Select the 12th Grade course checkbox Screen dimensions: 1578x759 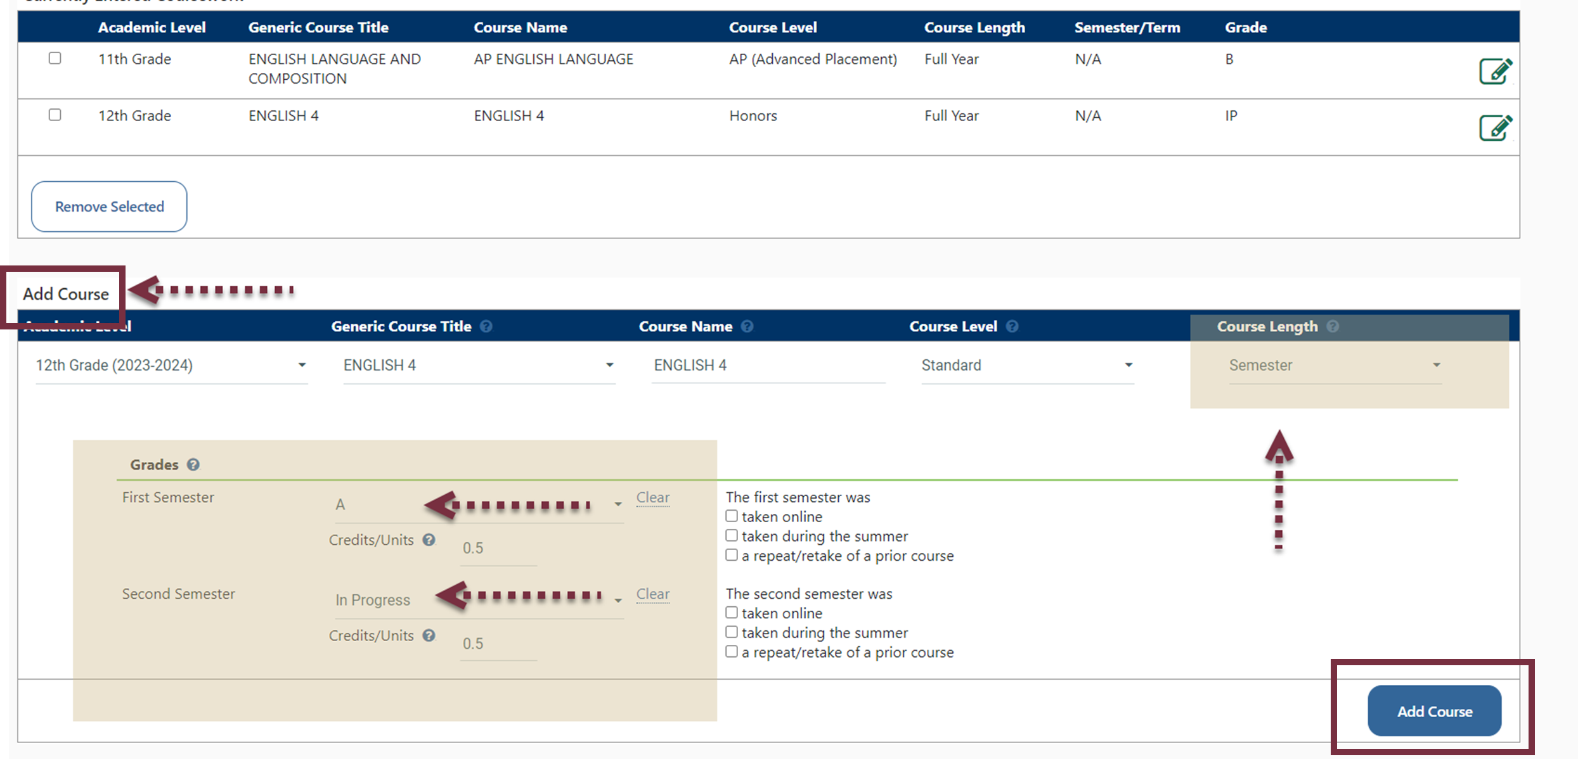pyautogui.click(x=55, y=115)
